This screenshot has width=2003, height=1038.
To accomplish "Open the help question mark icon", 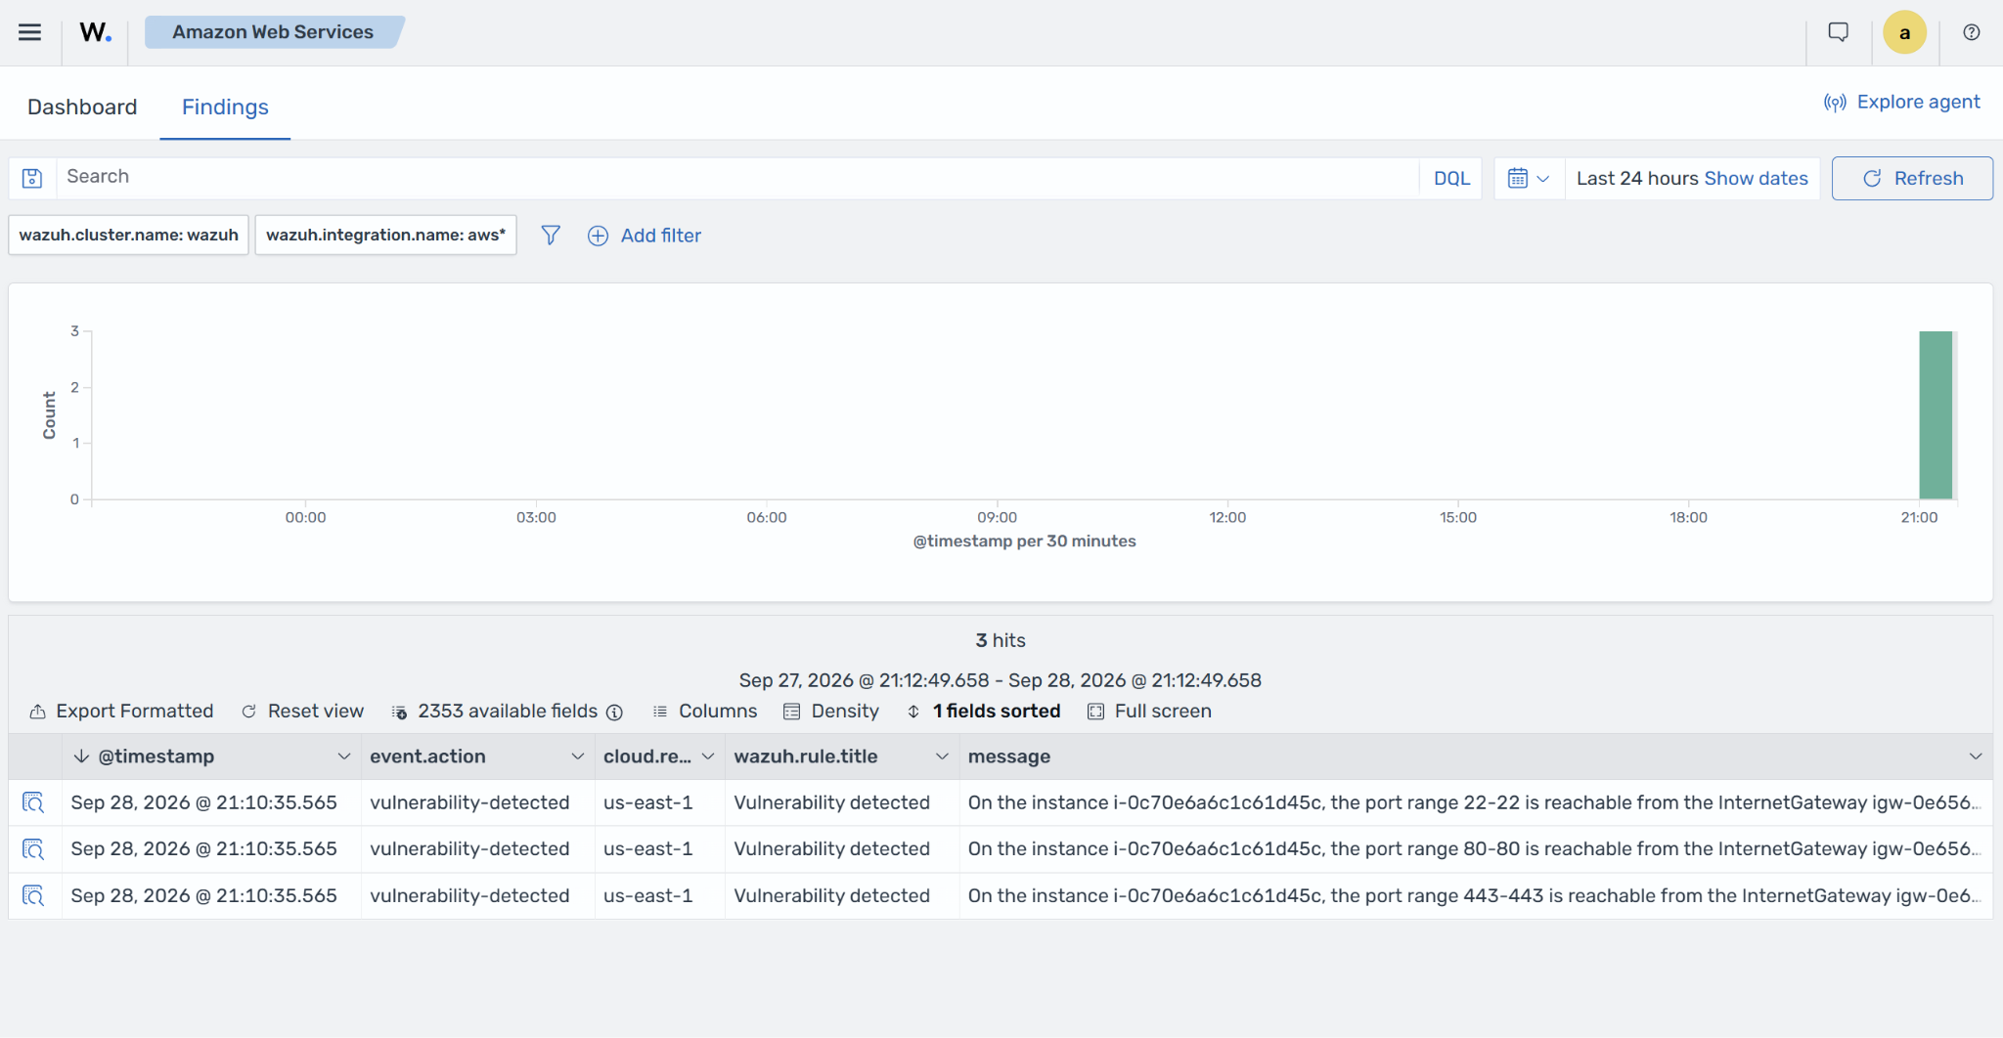I will tap(1972, 32).
